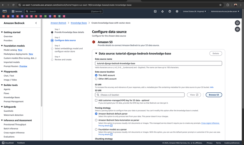Click the View S3 location button
The height and width of the screenshot is (145, 244).
[194, 95]
